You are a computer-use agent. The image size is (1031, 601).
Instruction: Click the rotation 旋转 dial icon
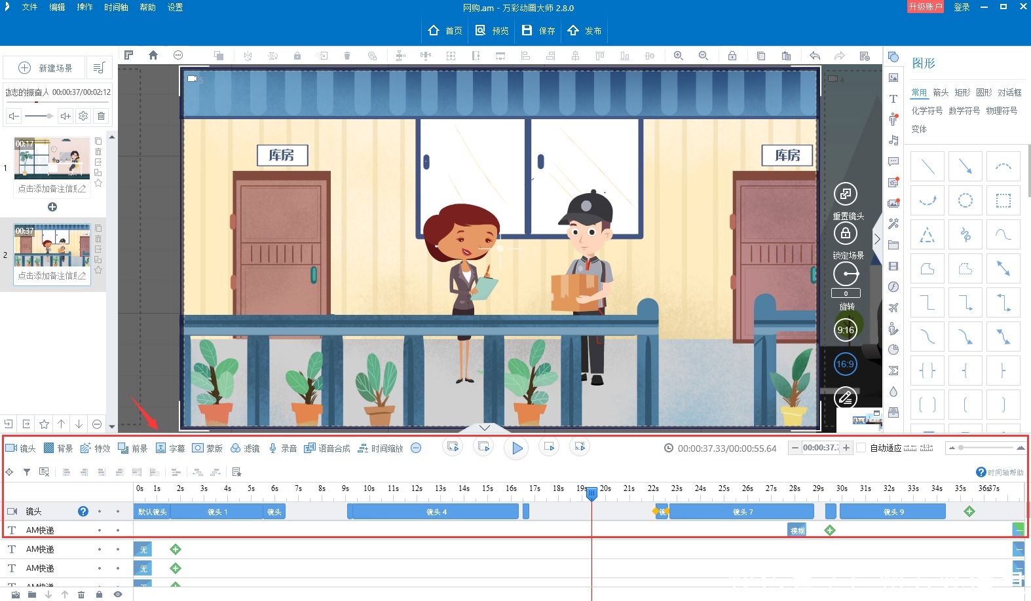click(846, 274)
